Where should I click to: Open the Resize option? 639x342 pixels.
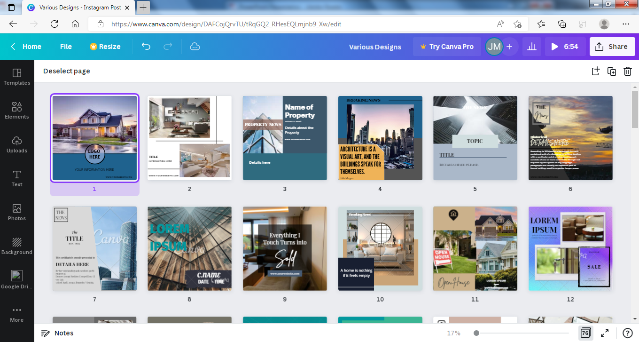[x=105, y=47]
